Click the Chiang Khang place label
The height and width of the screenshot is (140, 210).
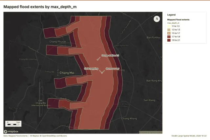129,119
